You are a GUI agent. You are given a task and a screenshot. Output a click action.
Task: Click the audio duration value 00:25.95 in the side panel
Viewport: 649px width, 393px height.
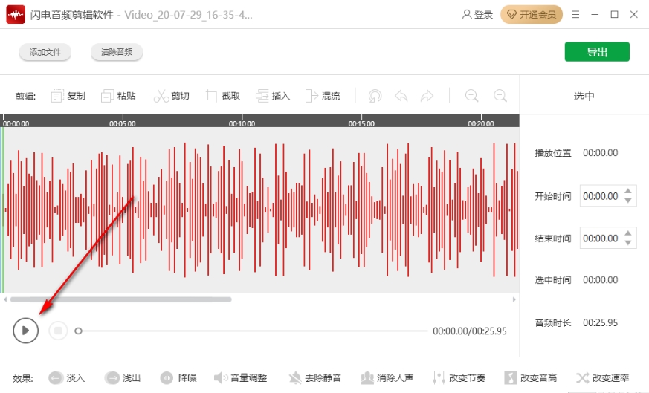click(600, 322)
